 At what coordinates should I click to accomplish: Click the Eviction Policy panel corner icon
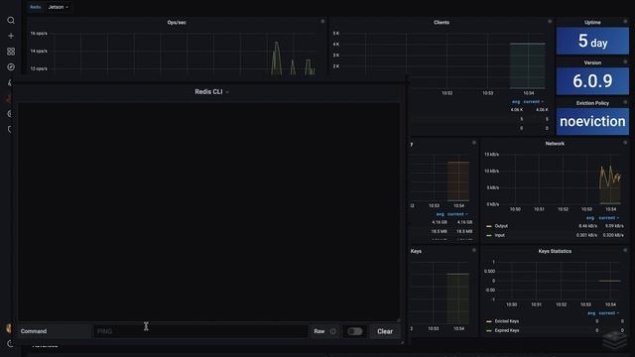[625, 102]
